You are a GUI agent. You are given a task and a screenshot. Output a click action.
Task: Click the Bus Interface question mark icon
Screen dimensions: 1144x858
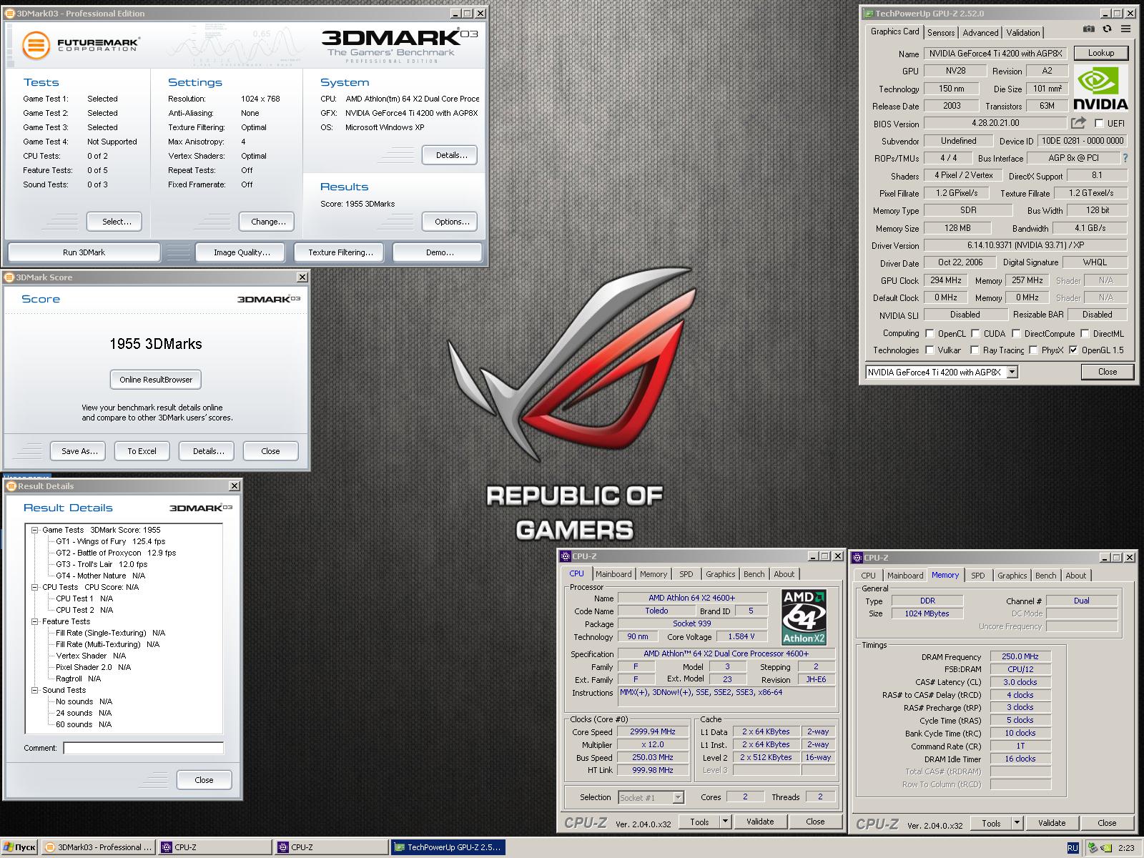(x=1125, y=158)
